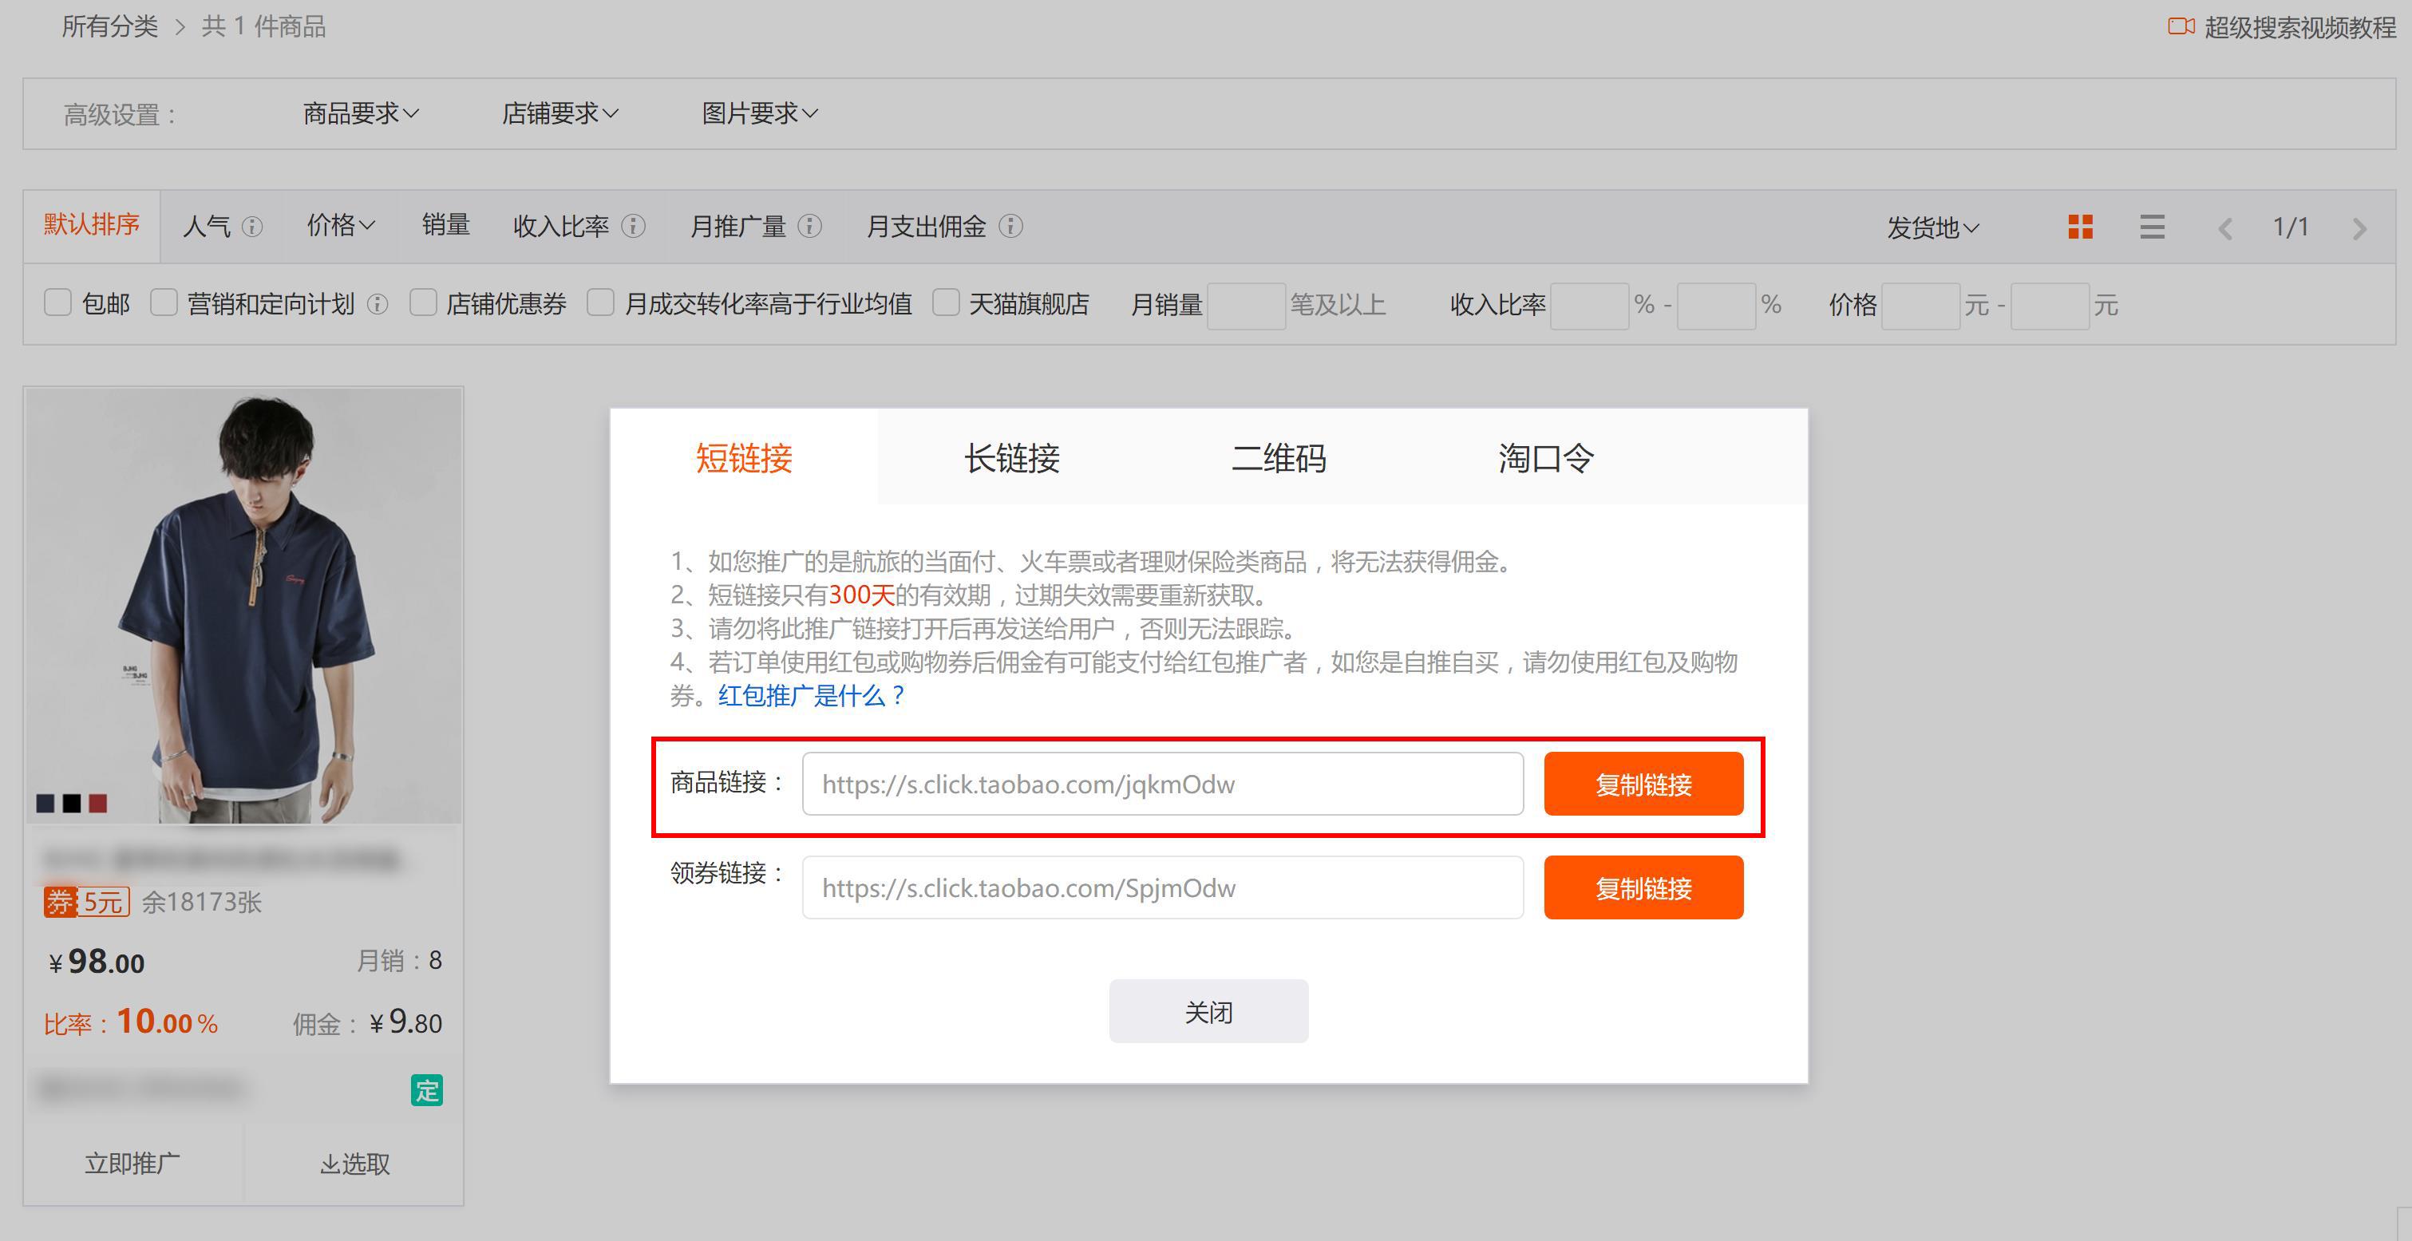
Task: Switch to the 长链接 tab
Action: point(1011,457)
